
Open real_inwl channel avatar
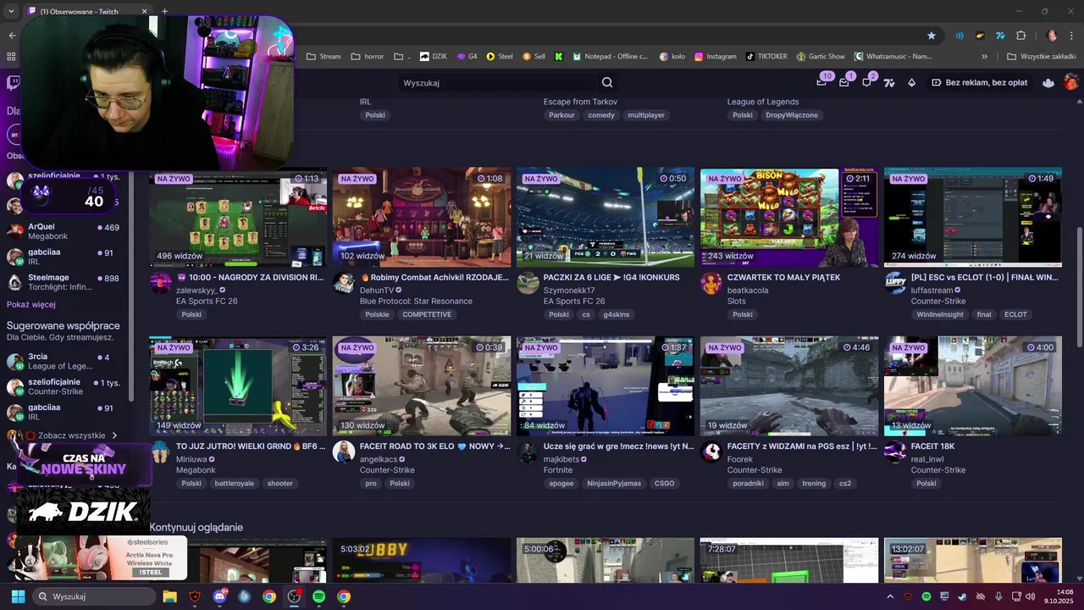[895, 452]
